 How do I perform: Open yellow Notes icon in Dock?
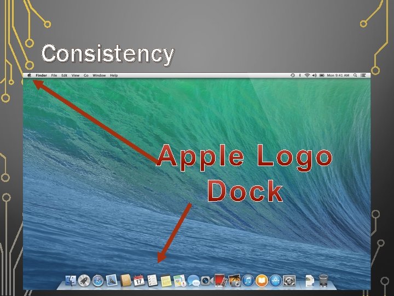pyautogui.click(x=166, y=281)
